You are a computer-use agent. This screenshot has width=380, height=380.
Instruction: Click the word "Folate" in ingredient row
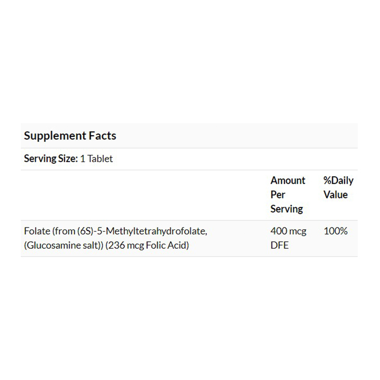tap(36, 232)
